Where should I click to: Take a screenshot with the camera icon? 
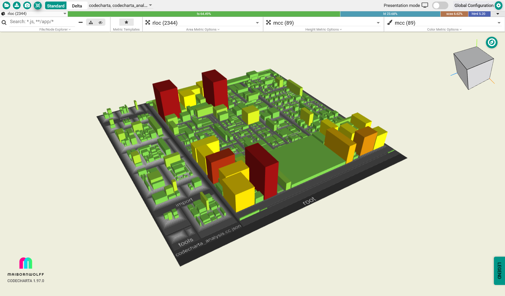click(x=27, y=5)
